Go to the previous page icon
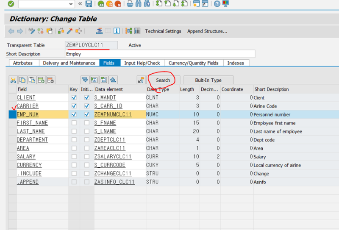This screenshot has height=230, width=339. pos(167,4)
